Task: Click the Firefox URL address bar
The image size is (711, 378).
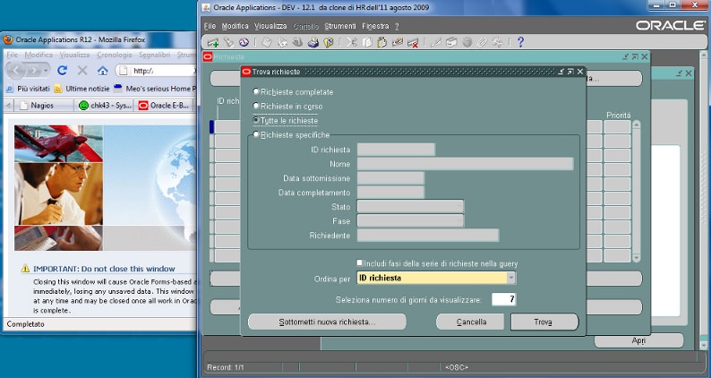Action: [x=157, y=71]
